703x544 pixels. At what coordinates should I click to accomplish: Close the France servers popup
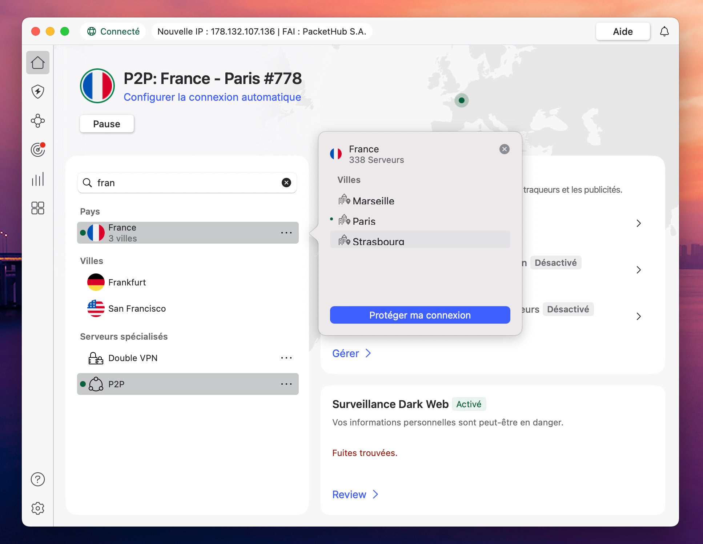(x=504, y=149)
